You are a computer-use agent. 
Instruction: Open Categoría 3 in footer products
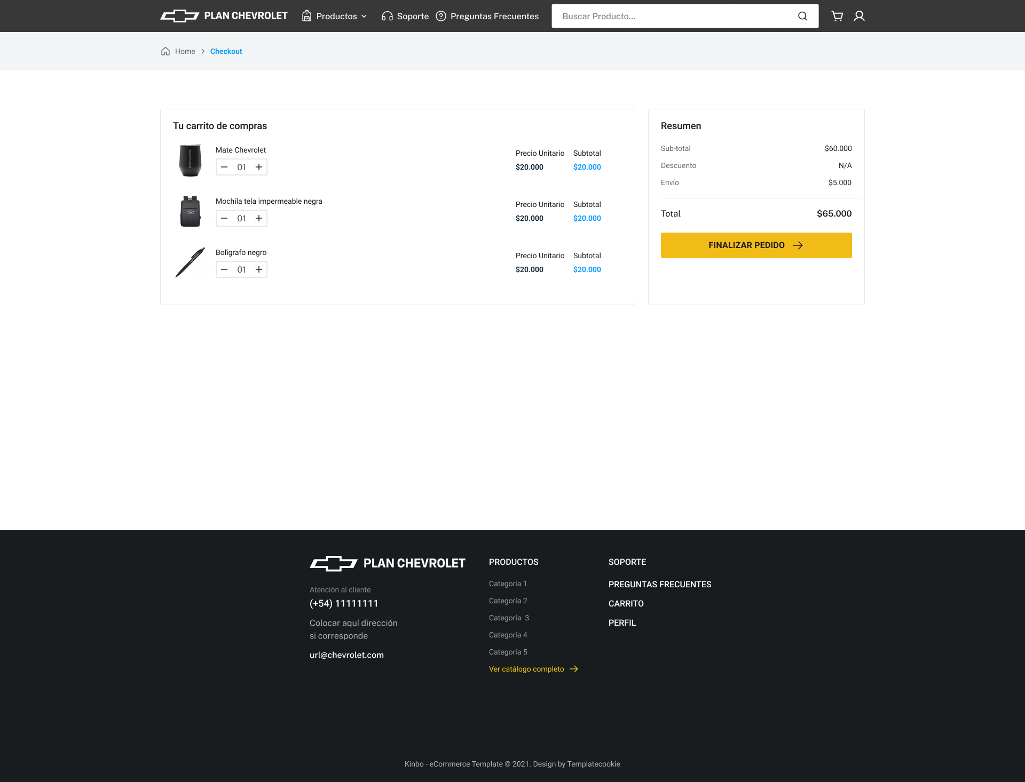[508, 618]
